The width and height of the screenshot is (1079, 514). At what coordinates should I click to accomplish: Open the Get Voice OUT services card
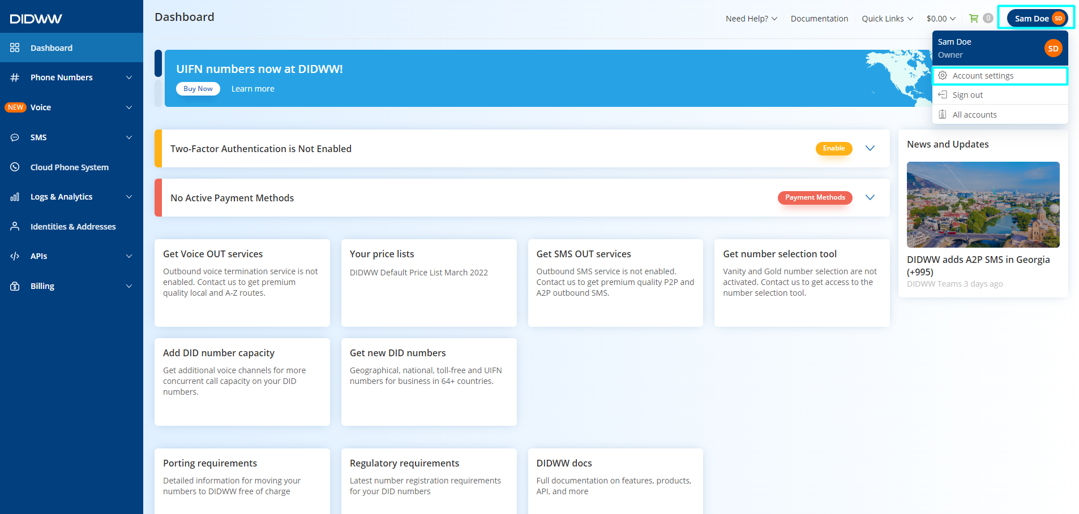point(242,283)
